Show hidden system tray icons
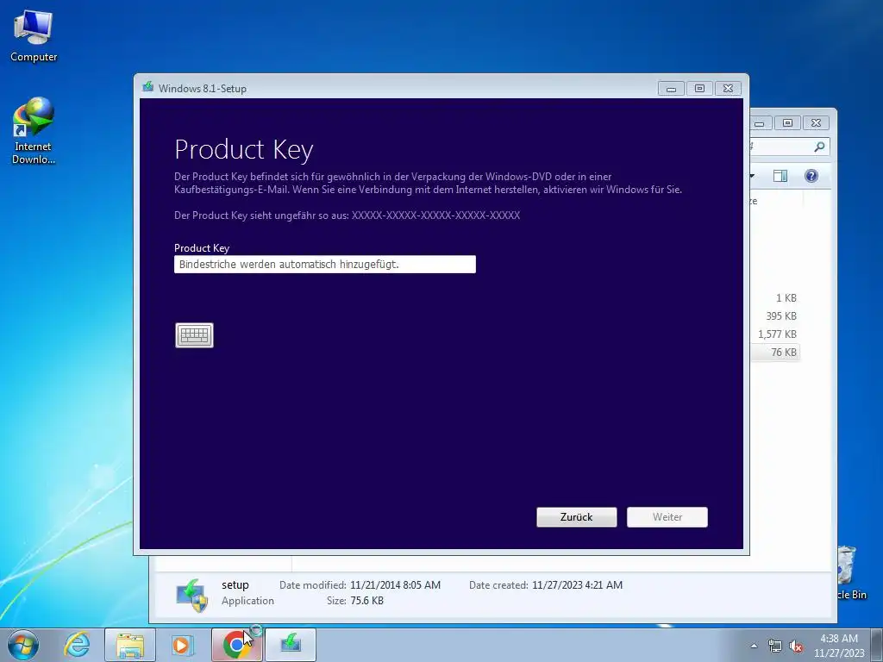This screenshot has width=883, height=662. point(754,646)
